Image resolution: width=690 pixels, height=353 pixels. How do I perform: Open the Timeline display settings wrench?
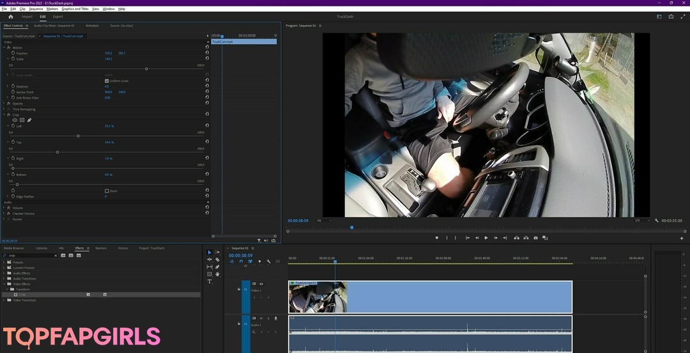point(268,262)
